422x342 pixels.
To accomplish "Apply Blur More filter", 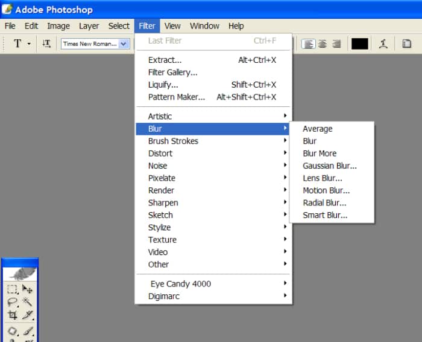I will [332, 153].
